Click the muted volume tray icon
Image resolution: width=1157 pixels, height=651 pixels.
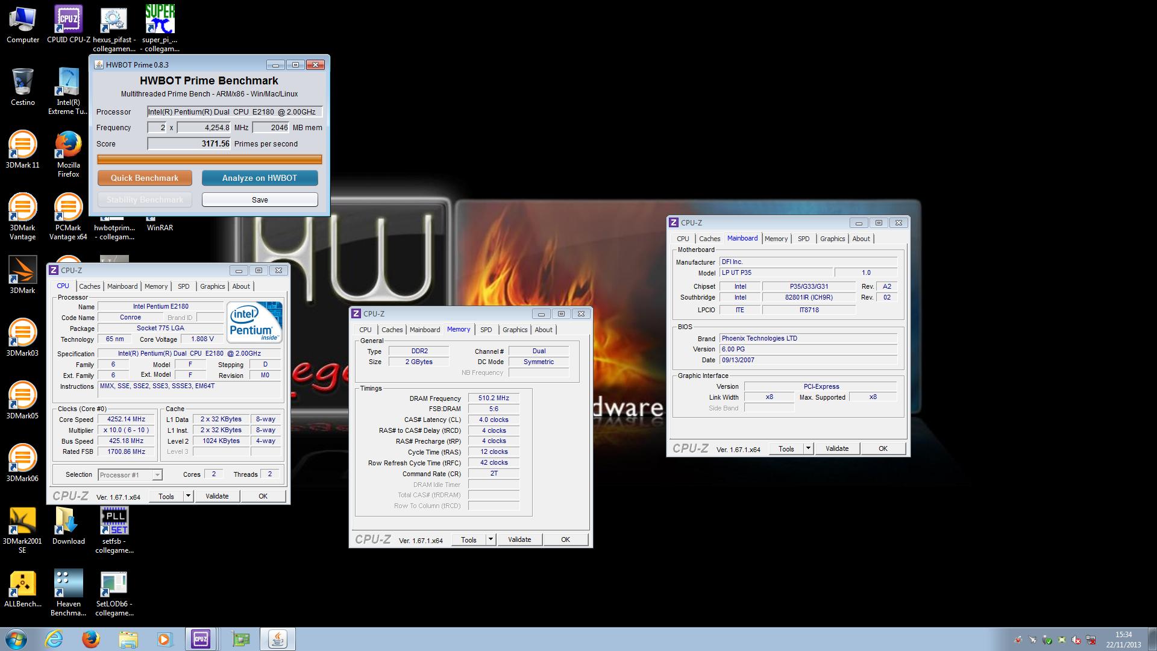point(1076,640)
